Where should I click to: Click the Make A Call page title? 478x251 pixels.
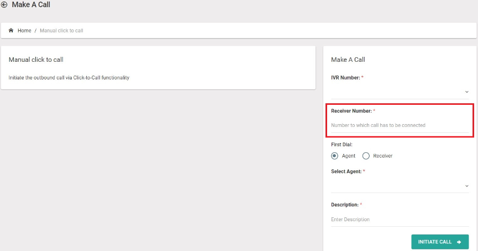(x=31, y=4)
